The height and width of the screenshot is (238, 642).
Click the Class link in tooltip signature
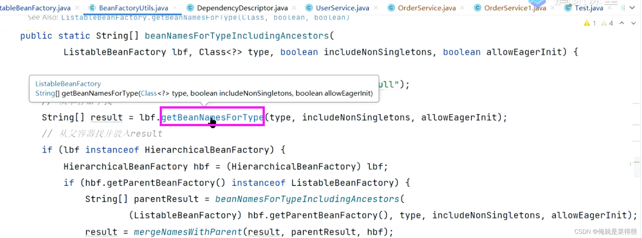click(149, 93)
